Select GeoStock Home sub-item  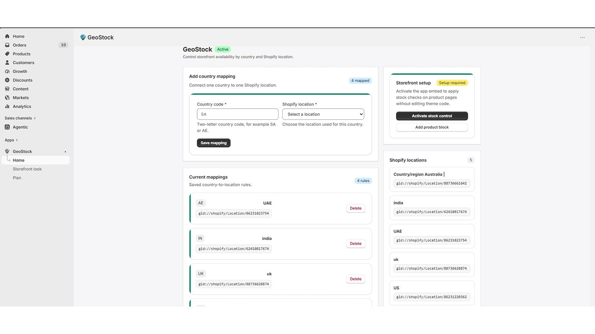pos(36,160)
